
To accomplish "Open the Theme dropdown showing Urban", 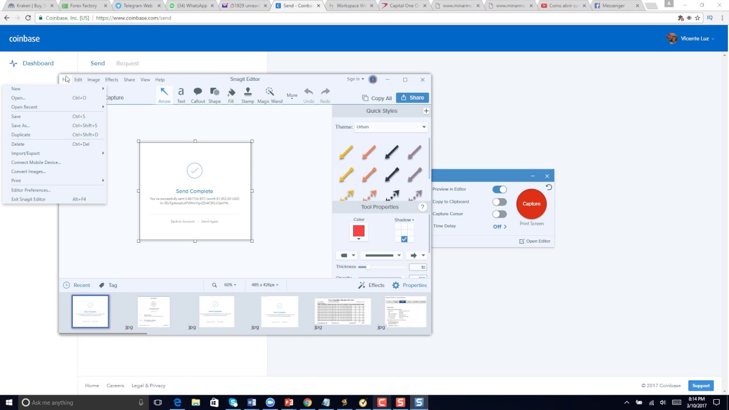I will tap(391, 127).
